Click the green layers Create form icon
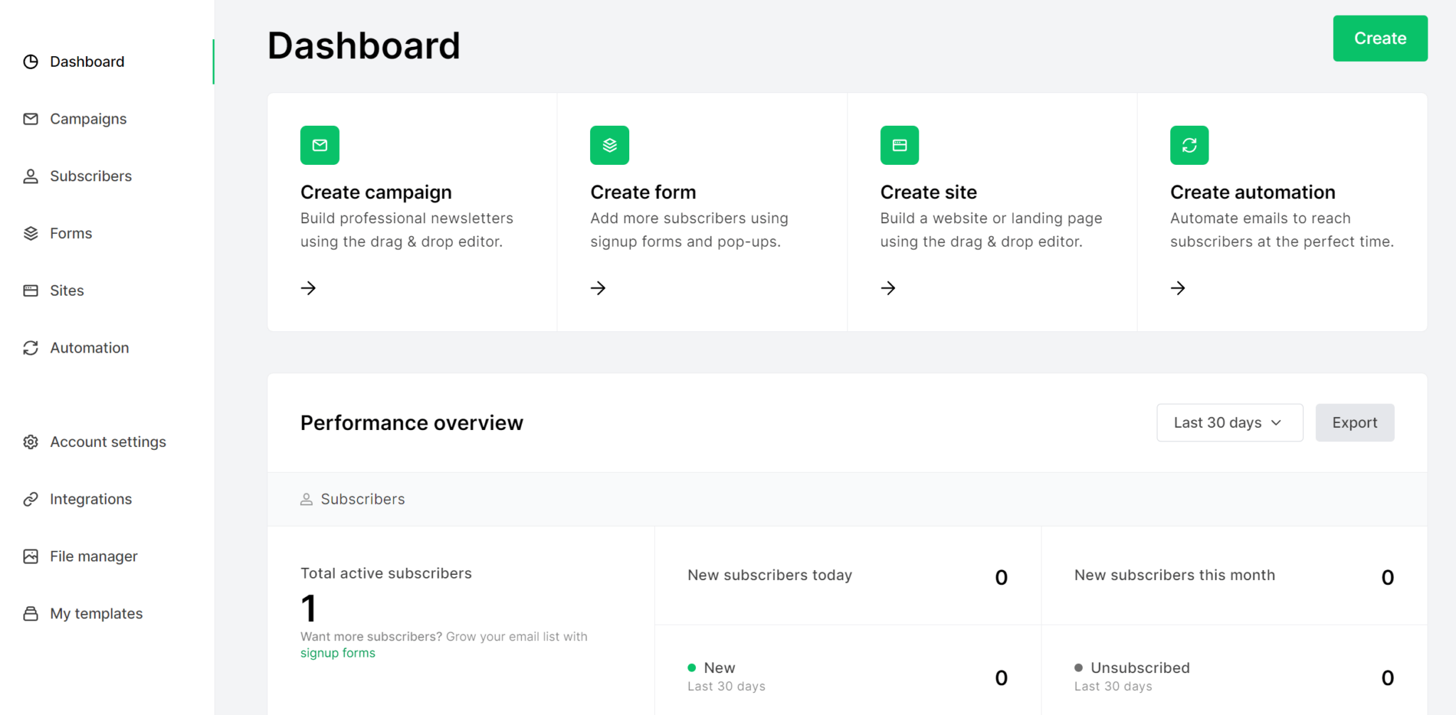Image resolution: width=1456 pixels, height=715 pixels. (x=610, y=145)
